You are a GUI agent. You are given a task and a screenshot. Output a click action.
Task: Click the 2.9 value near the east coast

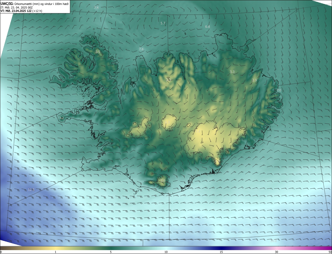(254, 80)
